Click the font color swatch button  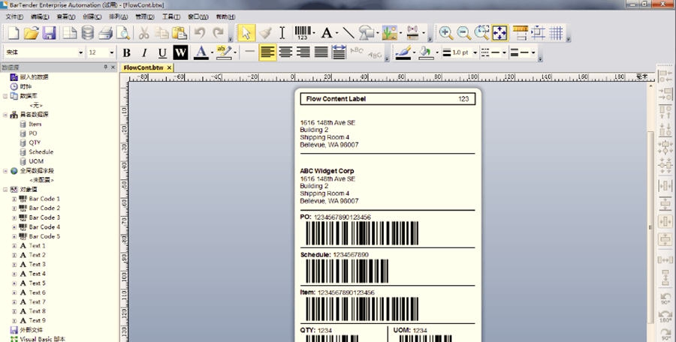pos(201,52)
